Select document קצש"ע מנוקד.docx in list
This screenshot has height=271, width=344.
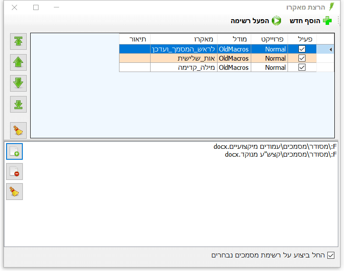pos(281,154)
